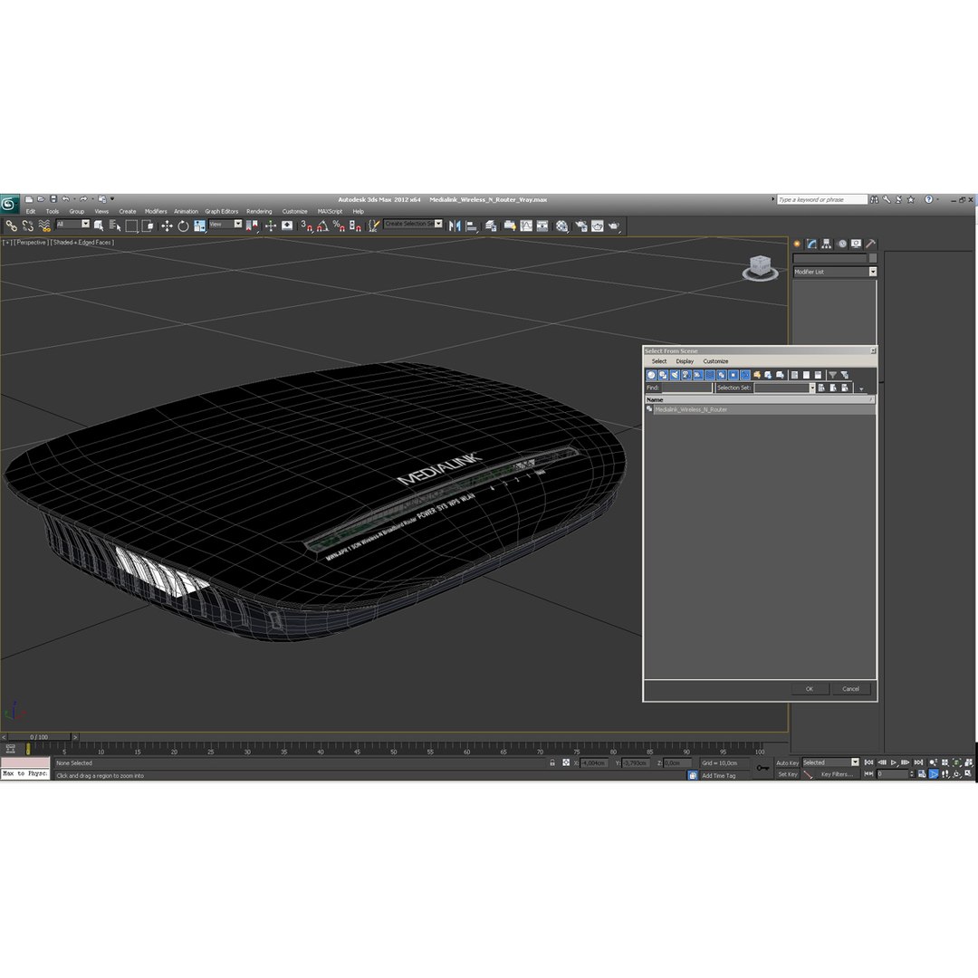This screenshot has width=978, height=978.
Task: Toggle Display Geometry filter in Select From Scene
Action: tap(651, 375)
